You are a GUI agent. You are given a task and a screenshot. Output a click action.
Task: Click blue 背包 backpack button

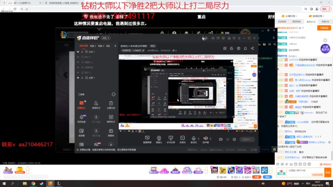pos(267,177)
